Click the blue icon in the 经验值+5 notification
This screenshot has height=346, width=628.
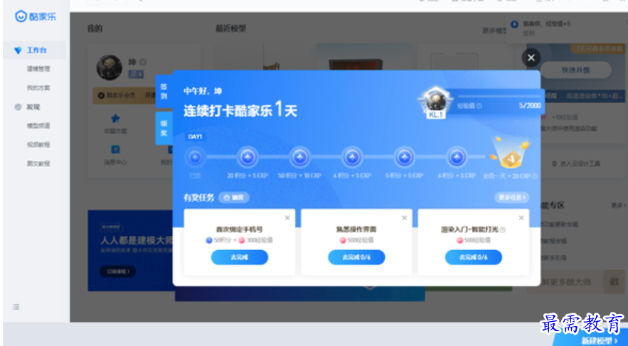(x=514, y=24)
